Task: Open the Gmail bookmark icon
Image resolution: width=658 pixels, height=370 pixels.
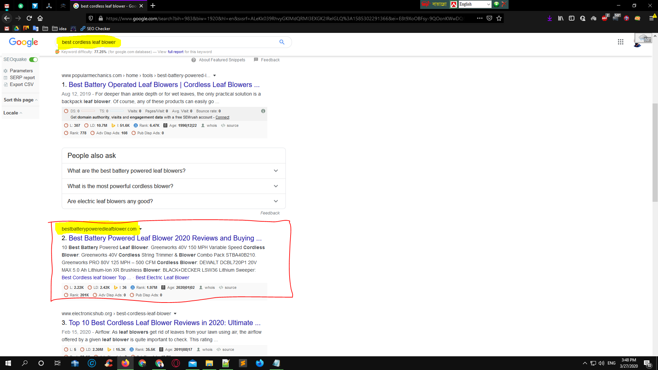Action: 6,29
